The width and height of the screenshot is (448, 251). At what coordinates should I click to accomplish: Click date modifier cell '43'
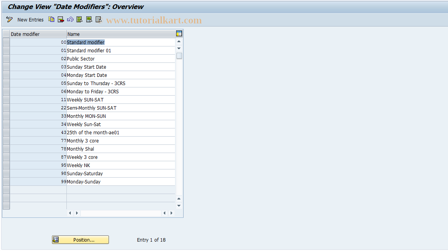(x=38, y=132)
